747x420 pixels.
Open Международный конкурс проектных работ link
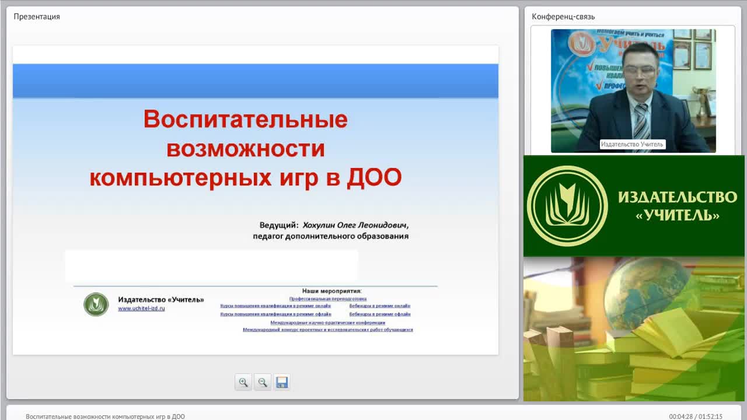click(x=328, y=330)
